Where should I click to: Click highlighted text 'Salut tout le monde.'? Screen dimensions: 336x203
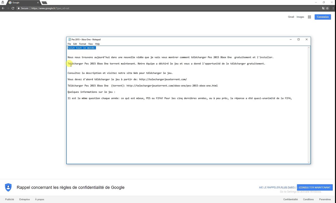[x=82, y=48]
